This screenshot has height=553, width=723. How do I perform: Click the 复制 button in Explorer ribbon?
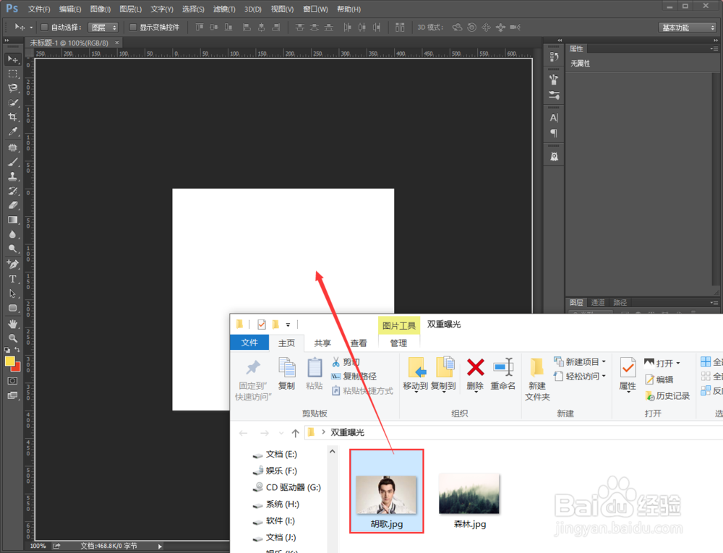coord(286,374)
